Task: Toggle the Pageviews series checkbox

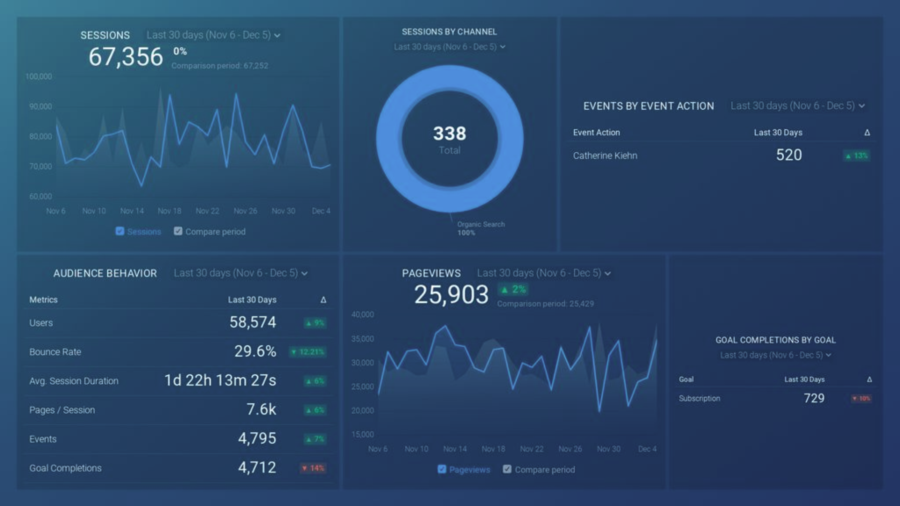Action: [x=442, y=469]
